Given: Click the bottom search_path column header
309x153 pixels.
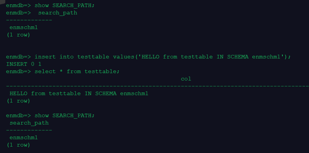Looking at the screenshot, I should [x=29, y=123].
